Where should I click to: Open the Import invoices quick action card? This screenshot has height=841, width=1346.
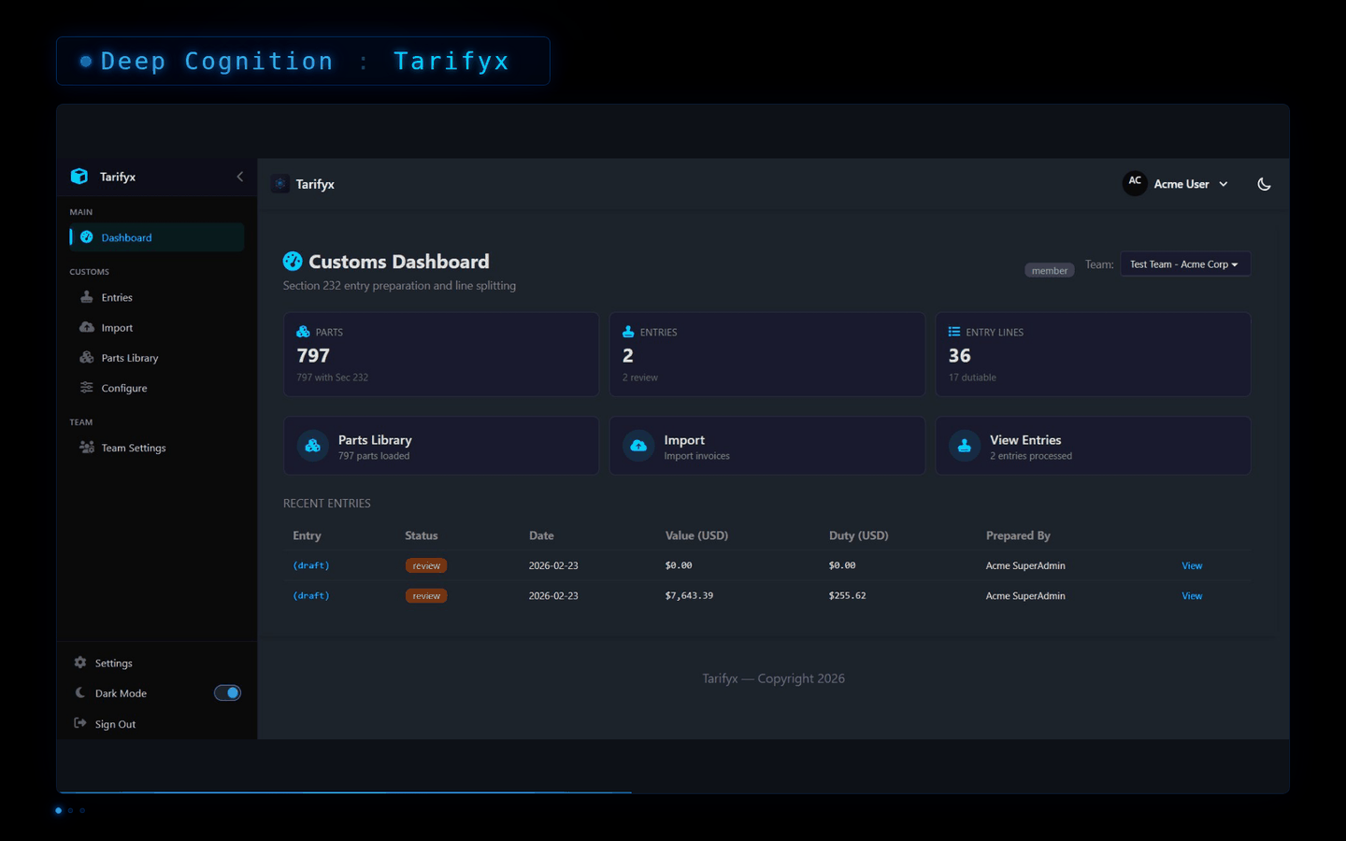point(766,447)
